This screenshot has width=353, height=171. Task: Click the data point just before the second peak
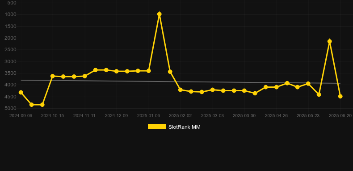click(319, 94)
